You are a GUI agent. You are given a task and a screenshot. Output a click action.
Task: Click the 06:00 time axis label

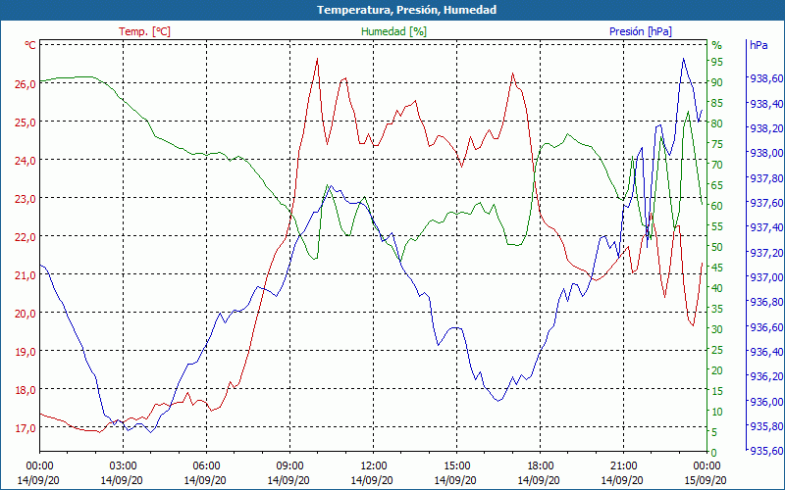[x=206, y=466]
